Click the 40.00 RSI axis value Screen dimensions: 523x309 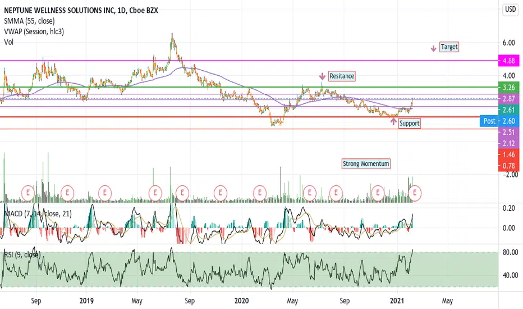(x=510, y=275)
